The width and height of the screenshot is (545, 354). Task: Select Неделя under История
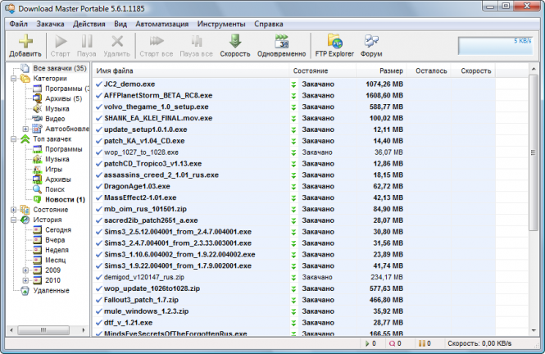pyautogui.click(x=57, y=250)
